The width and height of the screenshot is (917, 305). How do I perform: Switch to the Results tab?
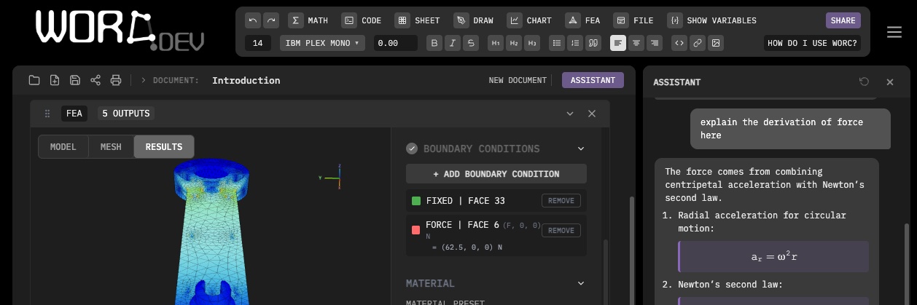[164, 146]
